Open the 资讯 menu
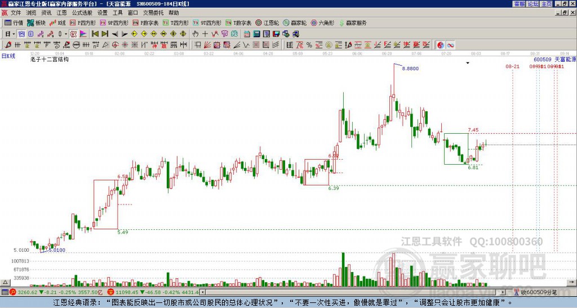The image size is (577, 308). tap(46, 13)
